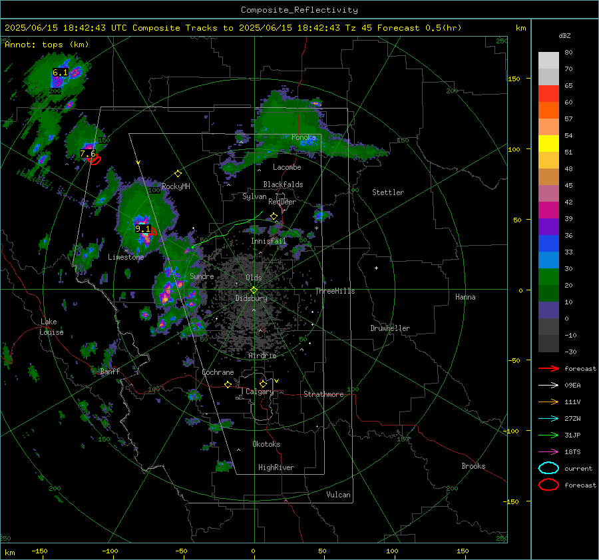The height and width of the screenshot is (560, 599).
Task: Click the 6.1 km storm top annotation
Action: 61,72
